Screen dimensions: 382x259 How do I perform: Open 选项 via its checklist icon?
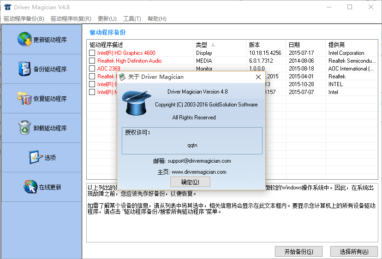[x=36, y=157]
